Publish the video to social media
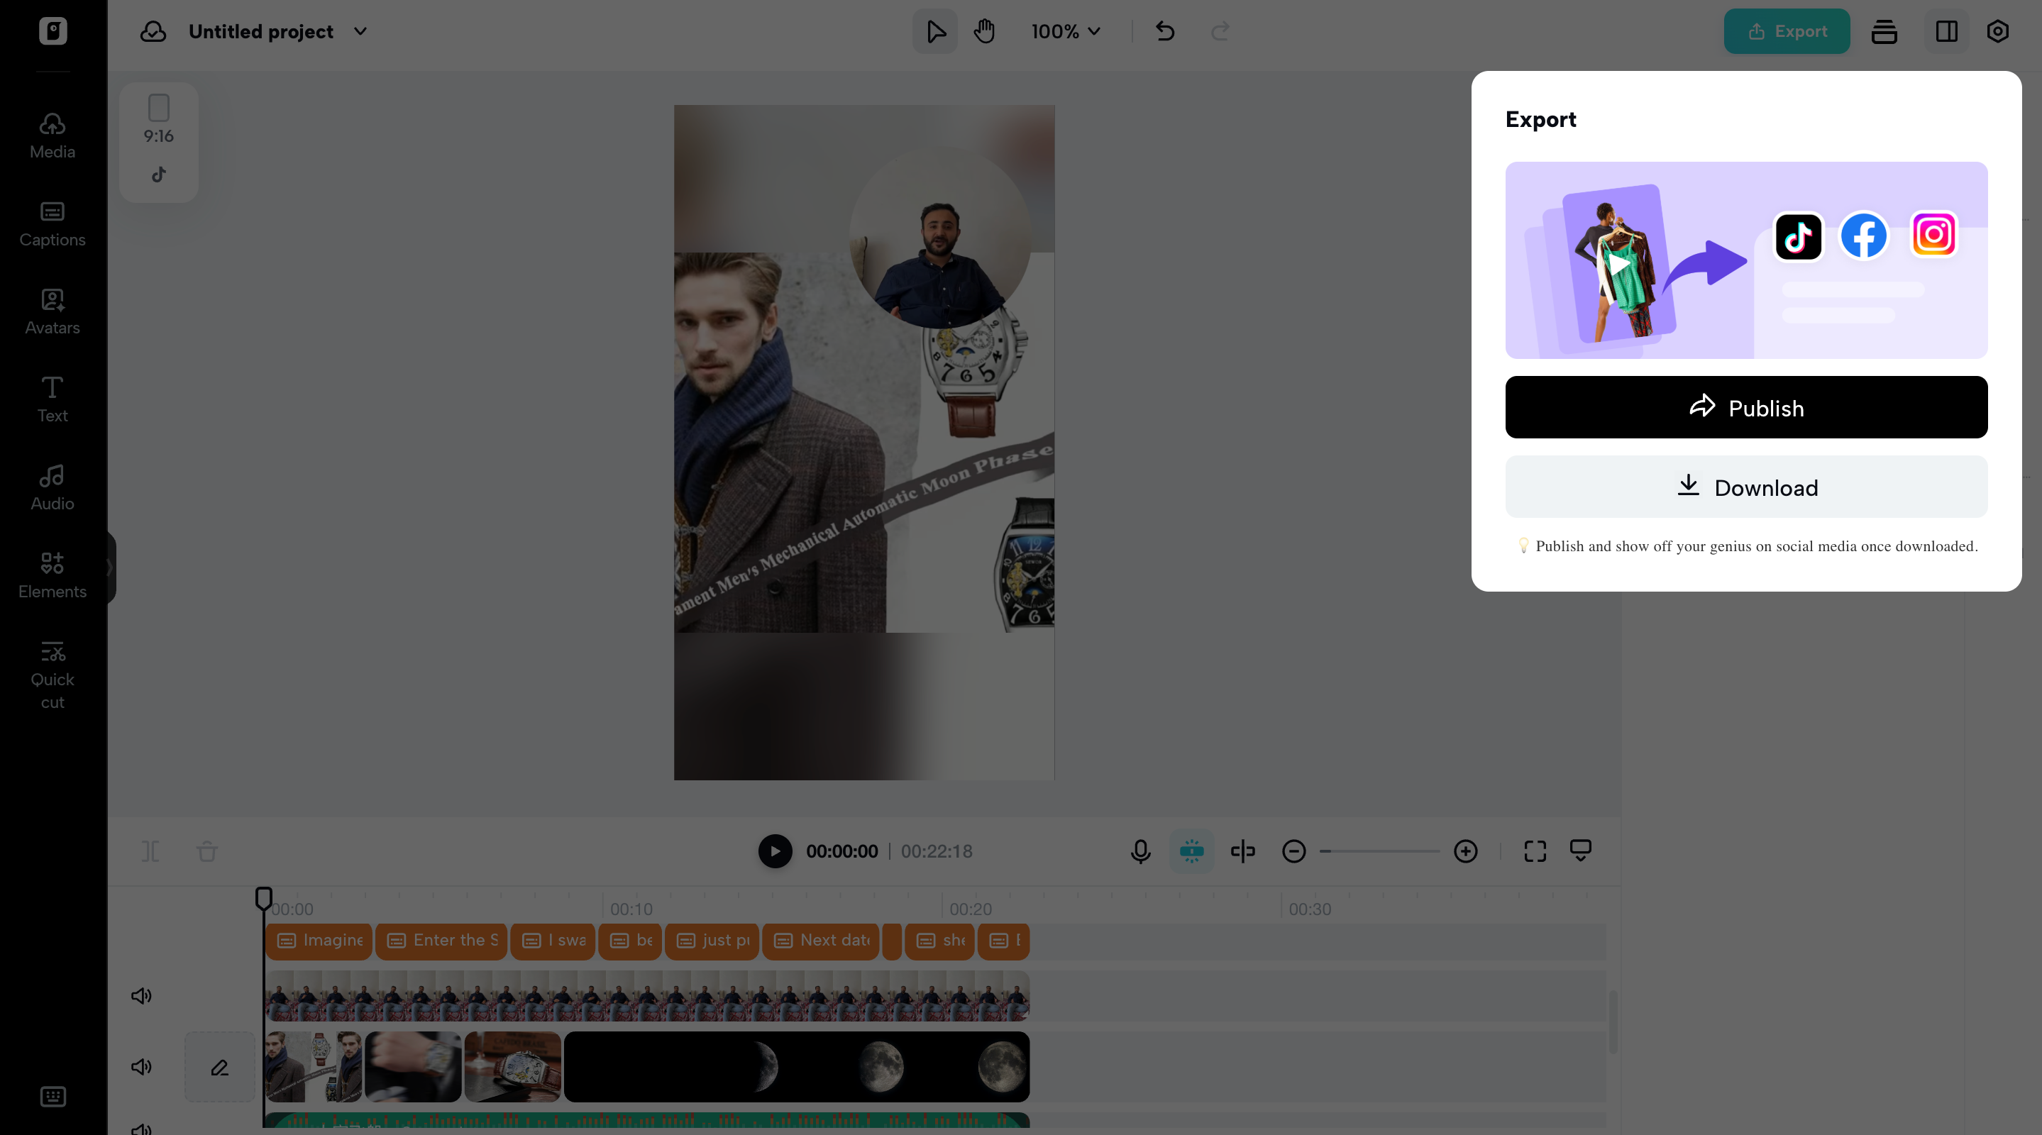2042x1135 pixels. click(x=1745, y=407)
